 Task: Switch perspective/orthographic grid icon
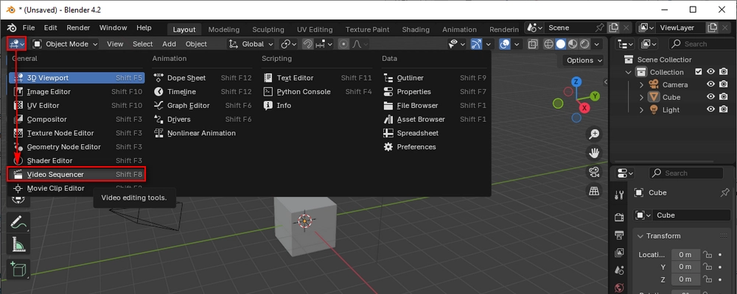[x=595, y=191]
